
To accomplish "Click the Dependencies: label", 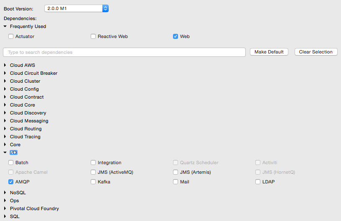I will click(x=20, y=18).
